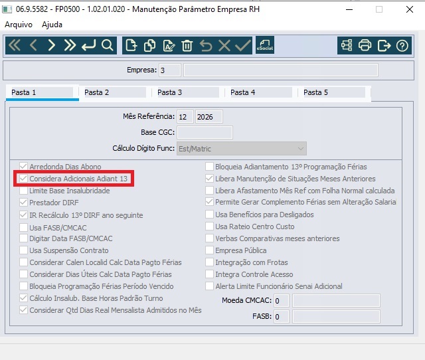Switch to the Pasta 3 tab
The height and width of the screenshot is (360, 425).
[188, 92]
